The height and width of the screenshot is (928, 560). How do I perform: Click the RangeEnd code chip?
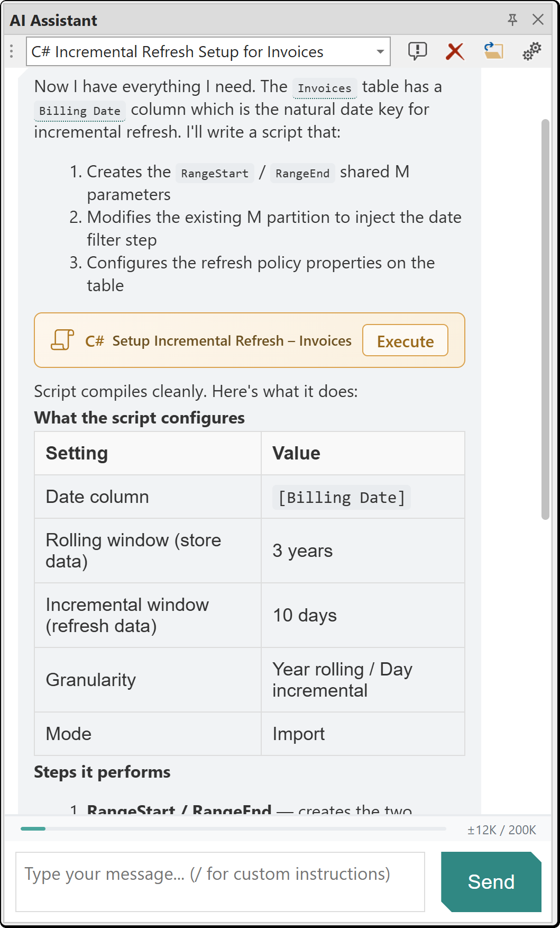(x=302, y=173)
